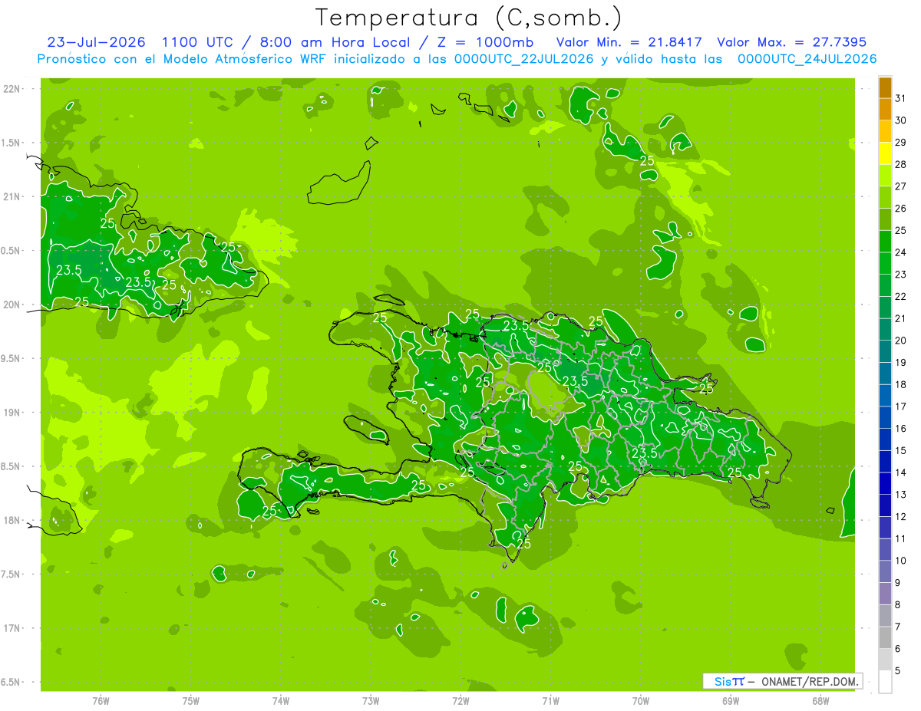Pick the bright yellow swatch in legend
Screen dimensions: 921x711
[885, 153]
